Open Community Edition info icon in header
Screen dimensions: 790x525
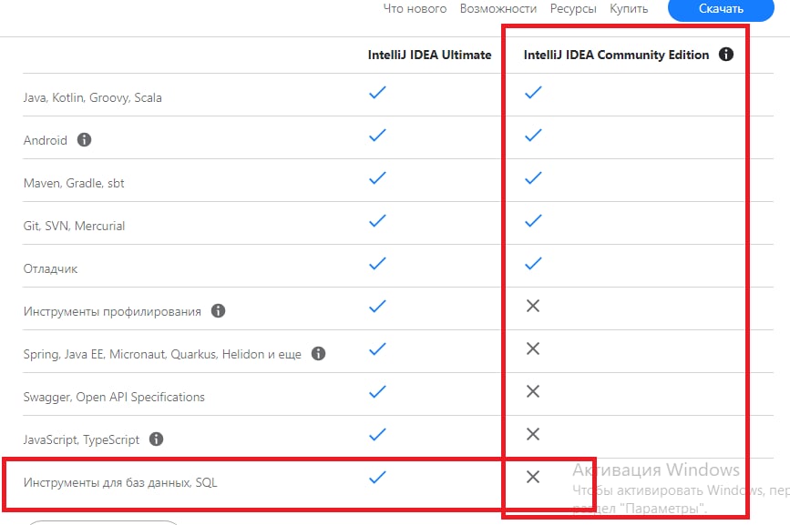(726, 55)
